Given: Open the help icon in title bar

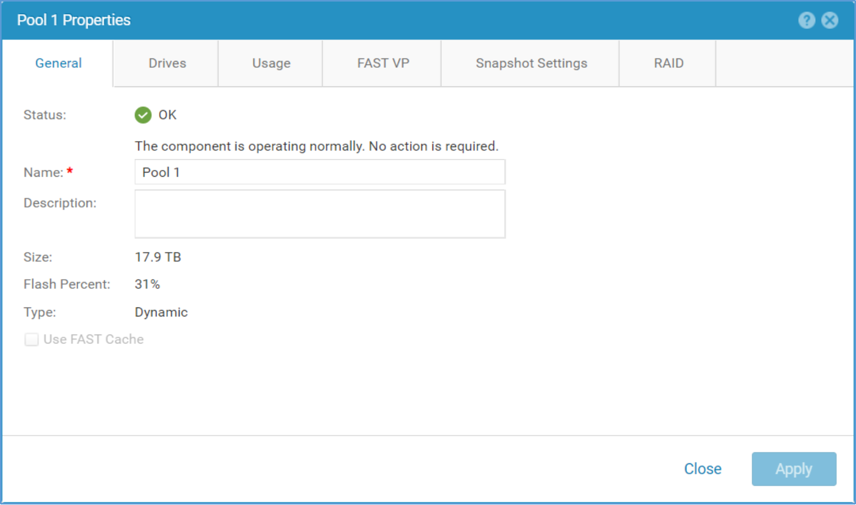Looking at the screenshot, I should (806, 20).
